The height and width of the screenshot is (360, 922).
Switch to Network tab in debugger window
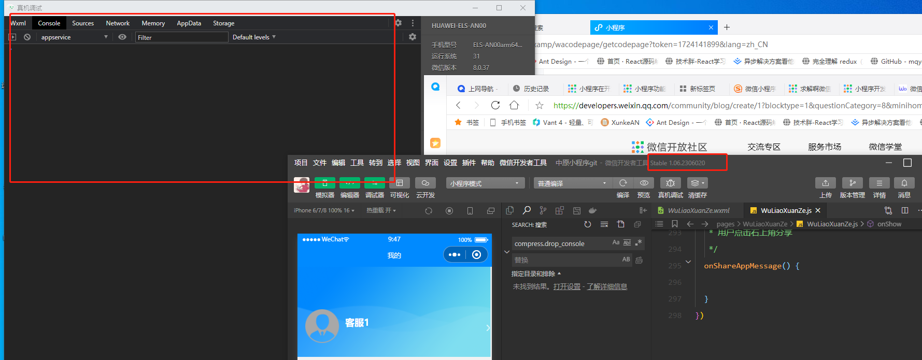[118, 23]
